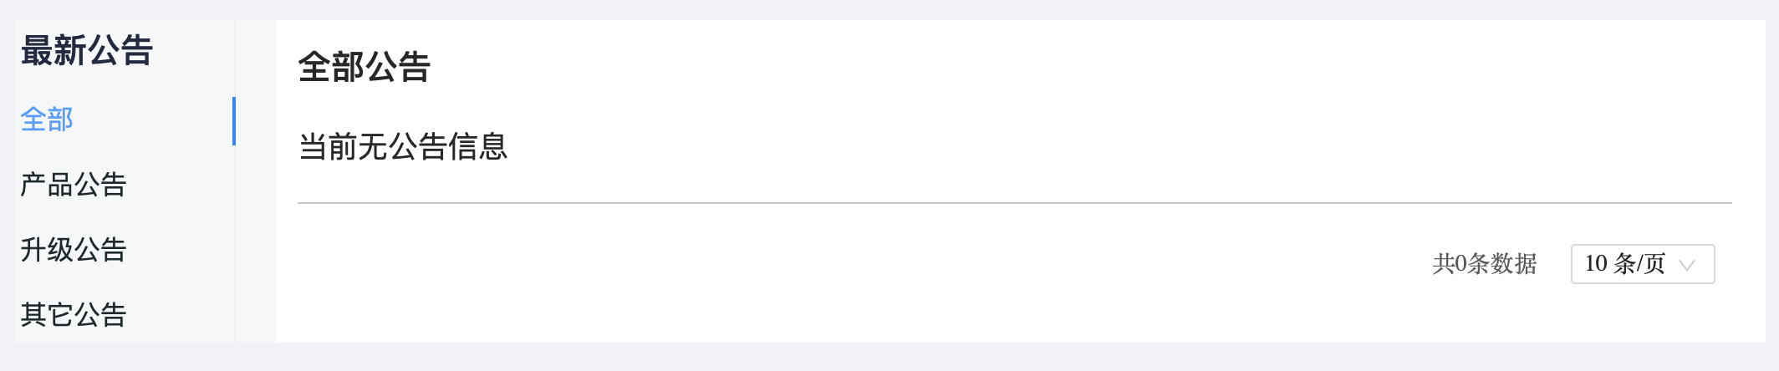The height and width of the screenshot is (371, 1779).
Task: Open the 10 条/页 page size selector
Action: click(x=1642, y=264)
